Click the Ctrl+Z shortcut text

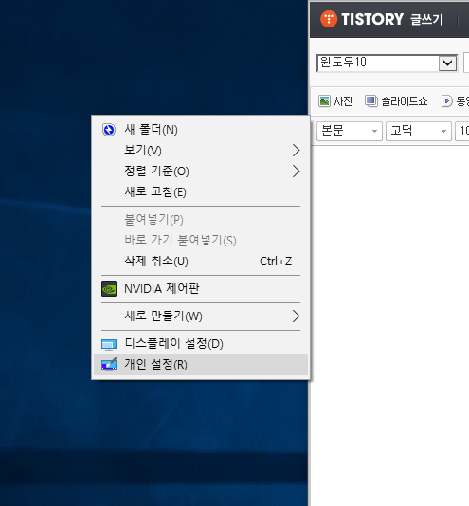tap(276, 262)
